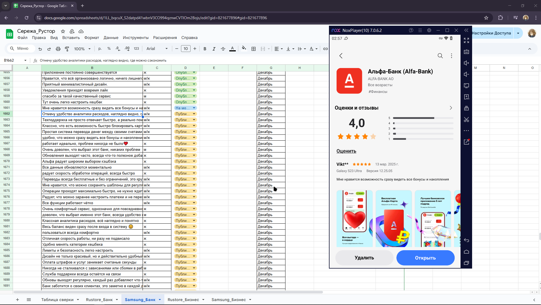Click the Оценить link
This screenshot has height=305, width=541.
346,151
